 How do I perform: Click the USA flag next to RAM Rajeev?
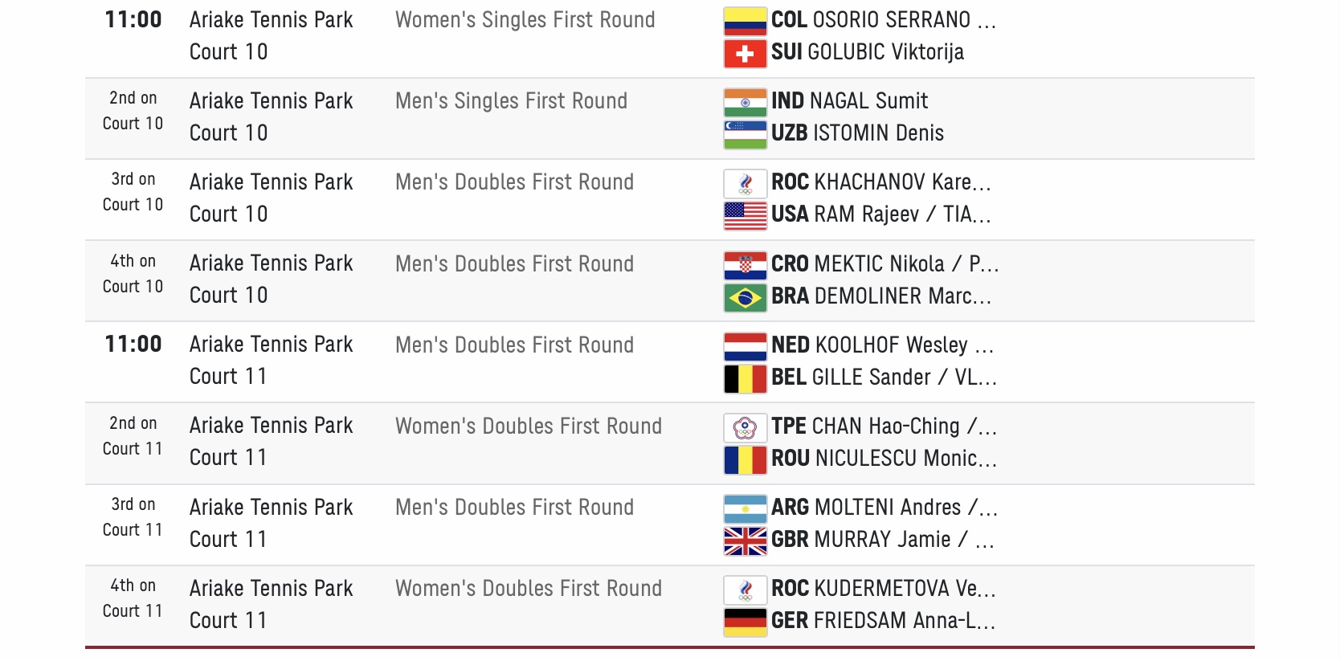[745, 215]
